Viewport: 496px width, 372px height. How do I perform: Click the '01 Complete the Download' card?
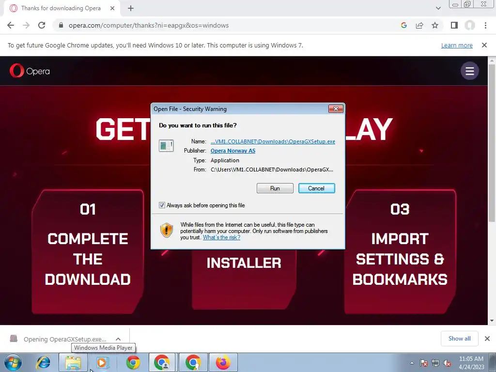point(88,251)
